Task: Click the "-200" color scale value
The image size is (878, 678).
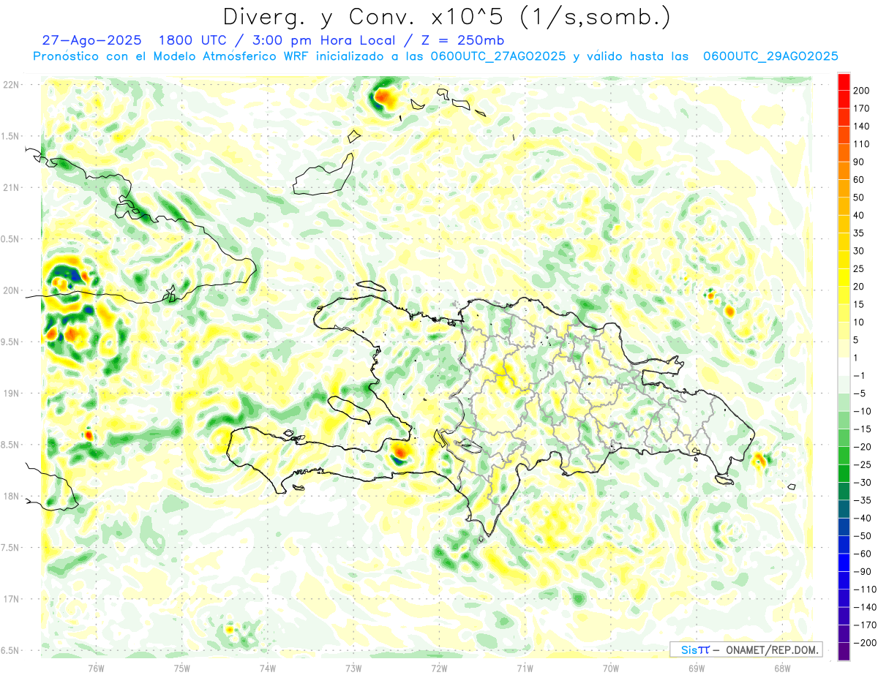Action: point(865,642)
